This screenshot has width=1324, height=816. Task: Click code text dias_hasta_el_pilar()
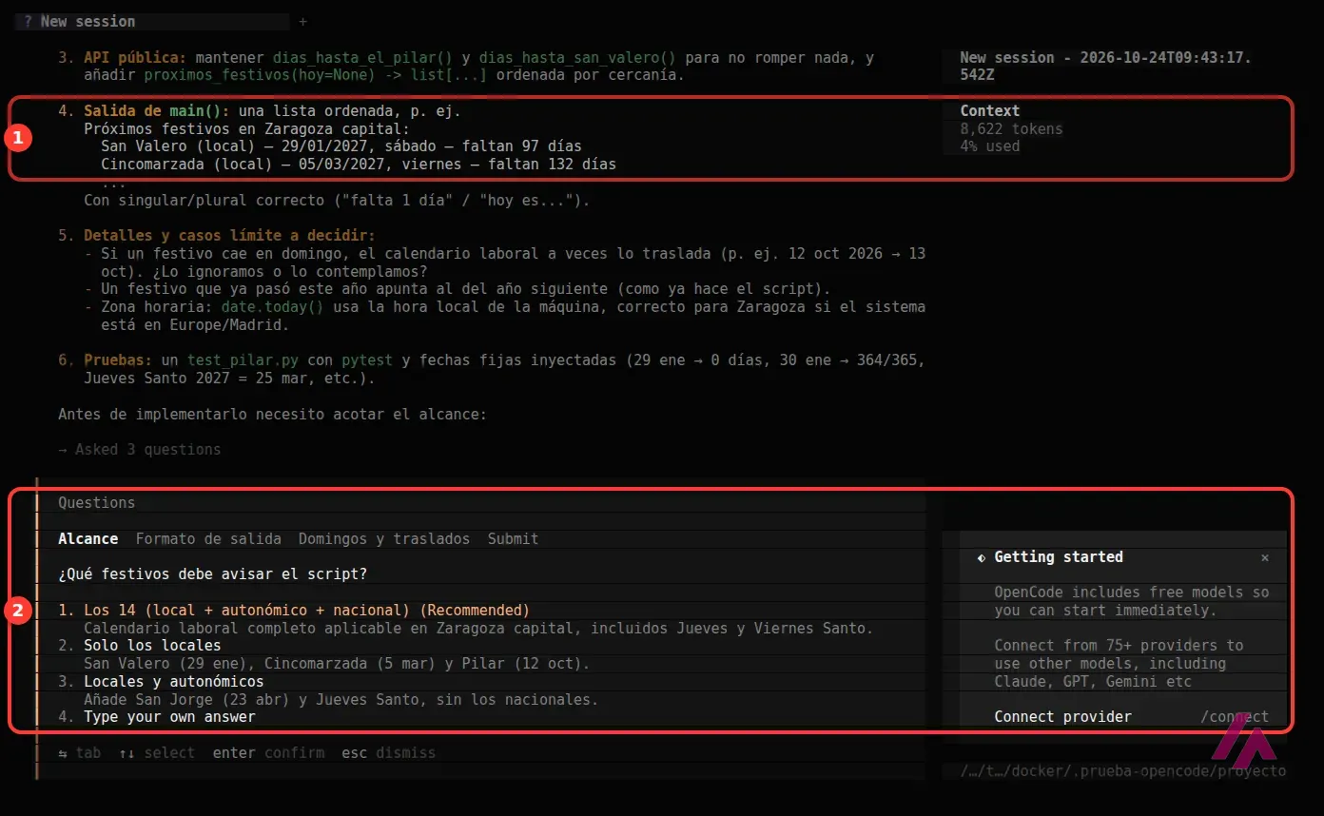[x=363, y=57]
